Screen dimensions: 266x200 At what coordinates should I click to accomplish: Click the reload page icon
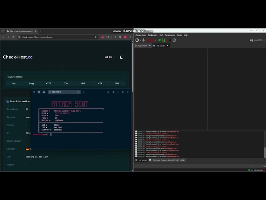(13, 37)
